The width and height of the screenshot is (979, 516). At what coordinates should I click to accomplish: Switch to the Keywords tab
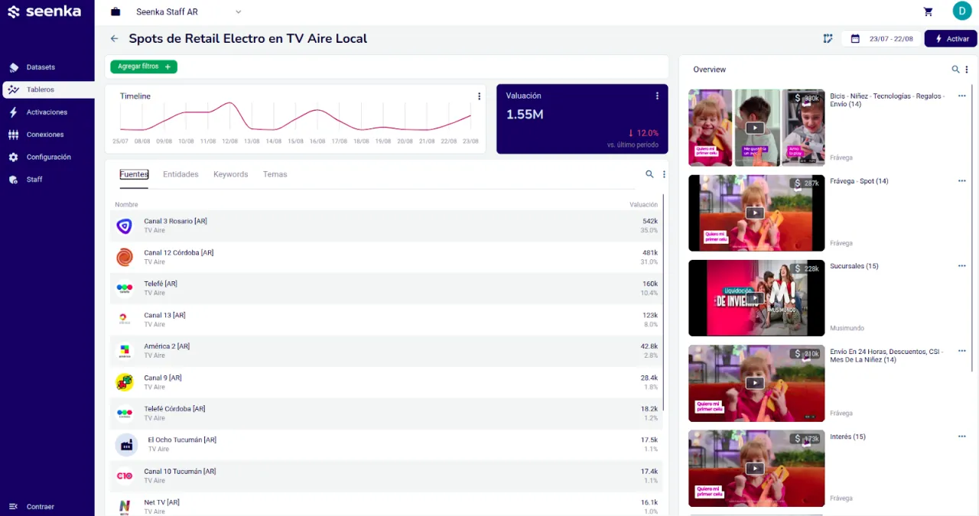230,174
